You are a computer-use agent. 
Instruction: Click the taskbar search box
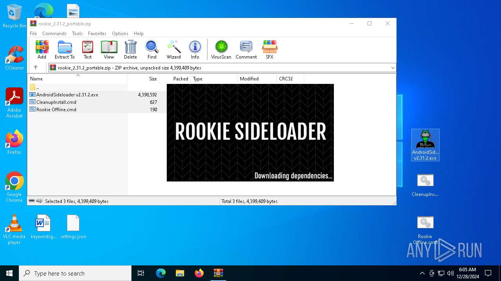[x=75, y=273]
